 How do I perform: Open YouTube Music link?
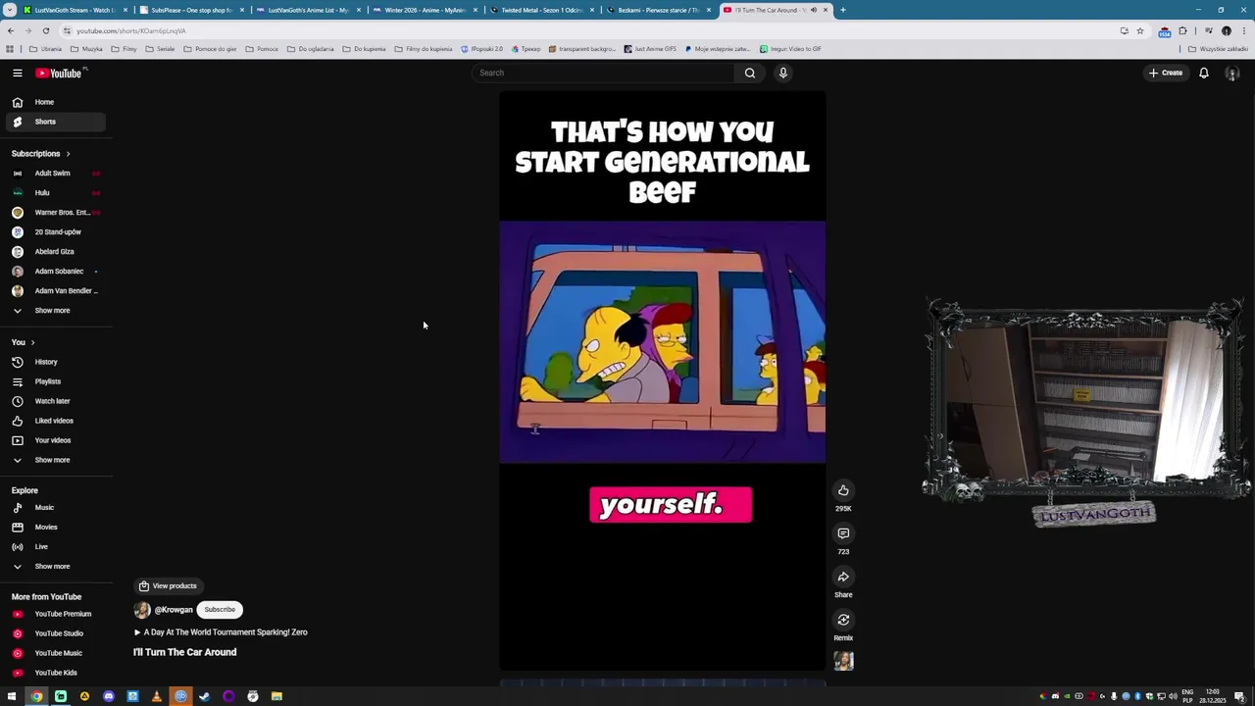(x=56, y=653)
